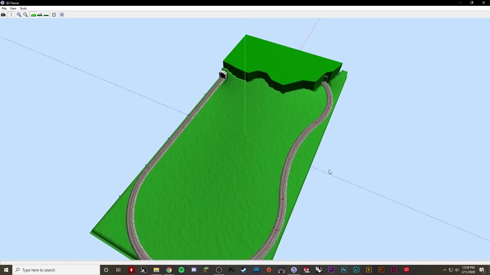This screenshot has height=275, width=490.
Task: Click the zoom out magnifier icon
Action: point(25,15)
